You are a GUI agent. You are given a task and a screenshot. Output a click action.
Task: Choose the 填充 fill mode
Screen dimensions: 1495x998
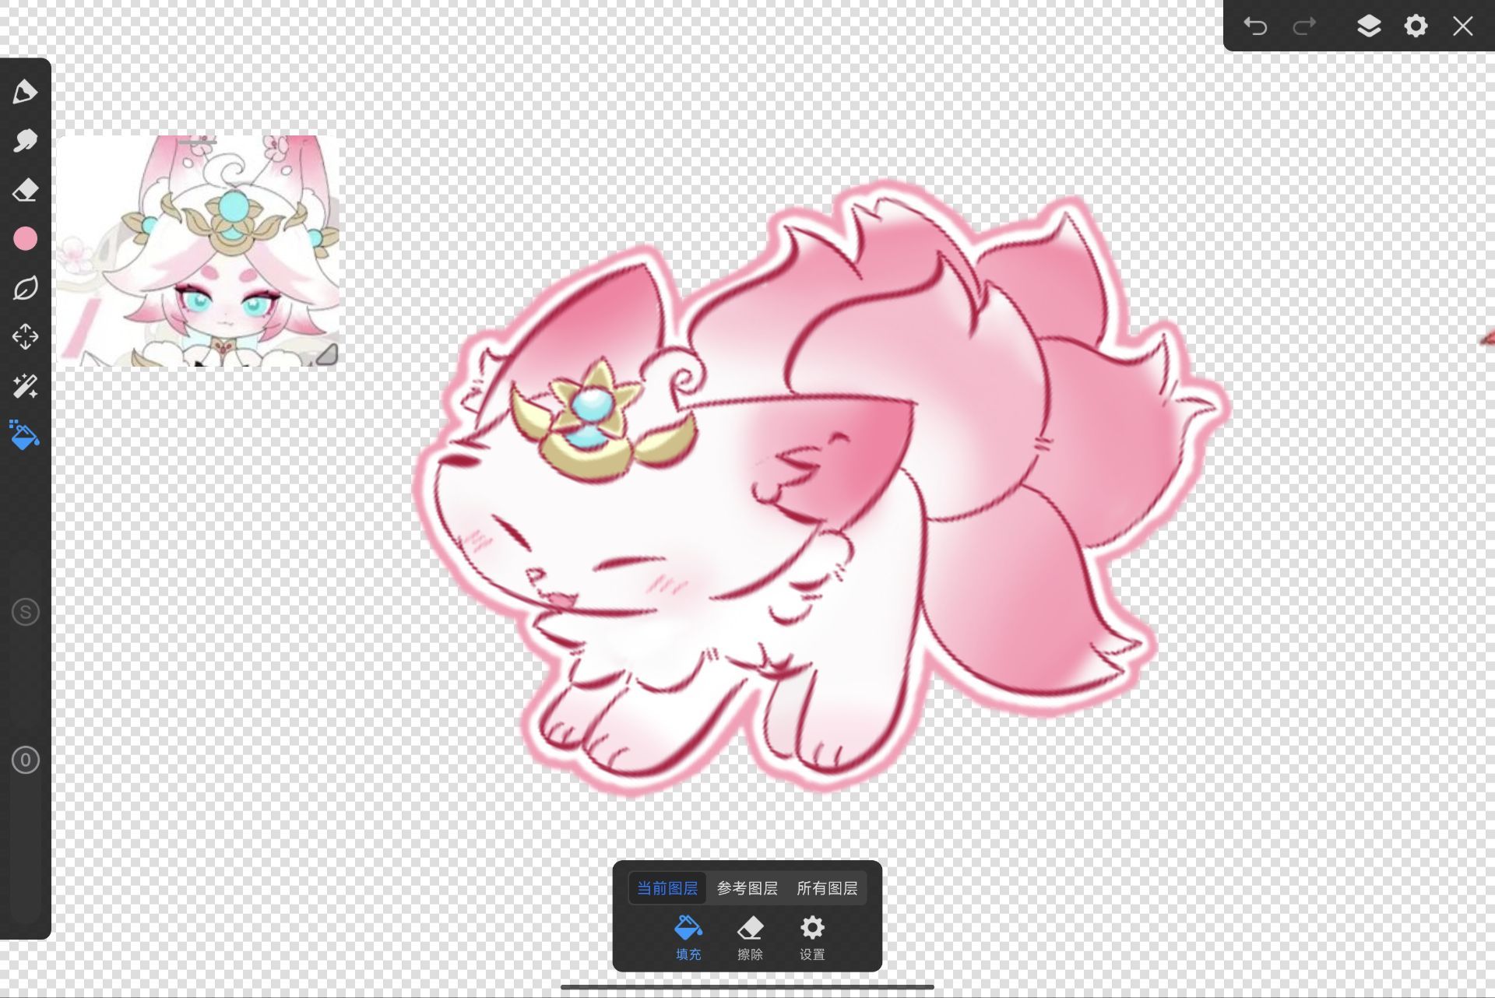pyautogui.click(x=688, y=938)
